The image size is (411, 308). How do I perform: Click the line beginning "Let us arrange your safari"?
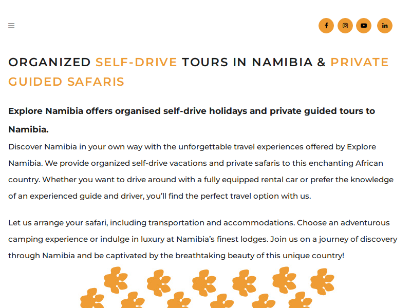tap(199, 223)
